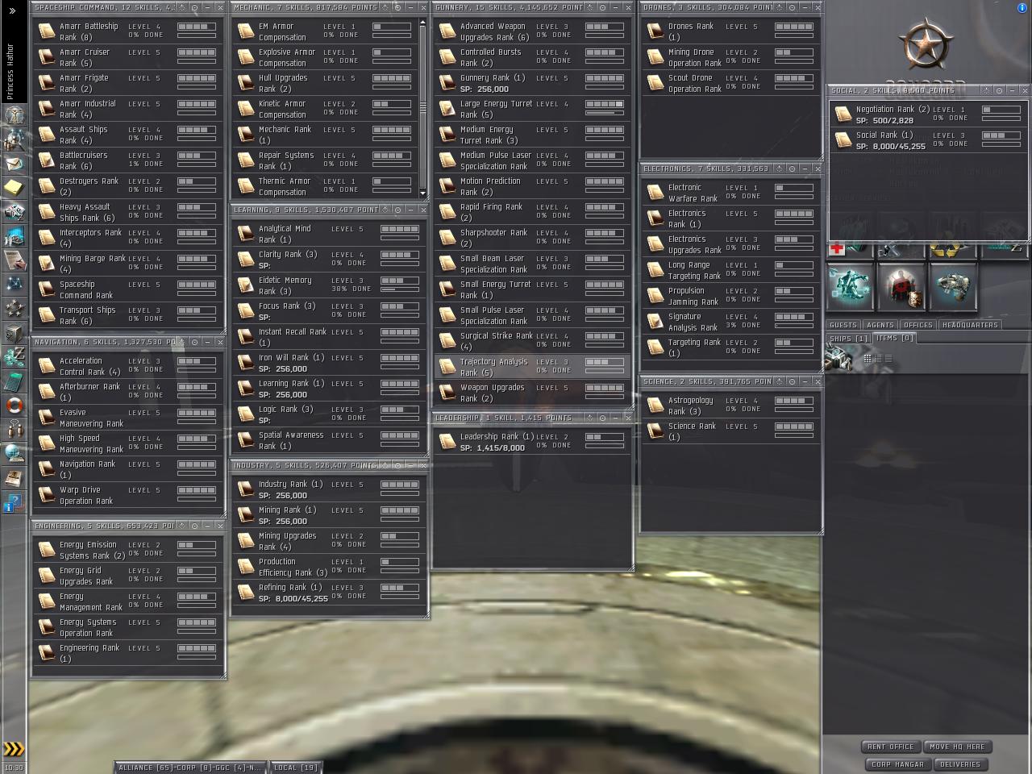Open the EVE Mail envelope icon
This screenshot has width=1032, height=774.
coord(15,164)
